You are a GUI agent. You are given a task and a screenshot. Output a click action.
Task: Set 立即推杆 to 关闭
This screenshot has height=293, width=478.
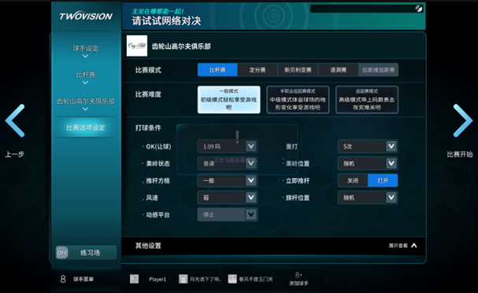click(353, 180)
